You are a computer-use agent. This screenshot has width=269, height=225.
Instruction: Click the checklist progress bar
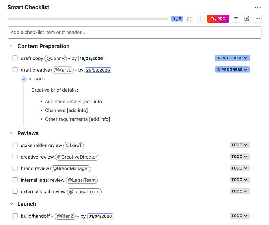[88, 19]
